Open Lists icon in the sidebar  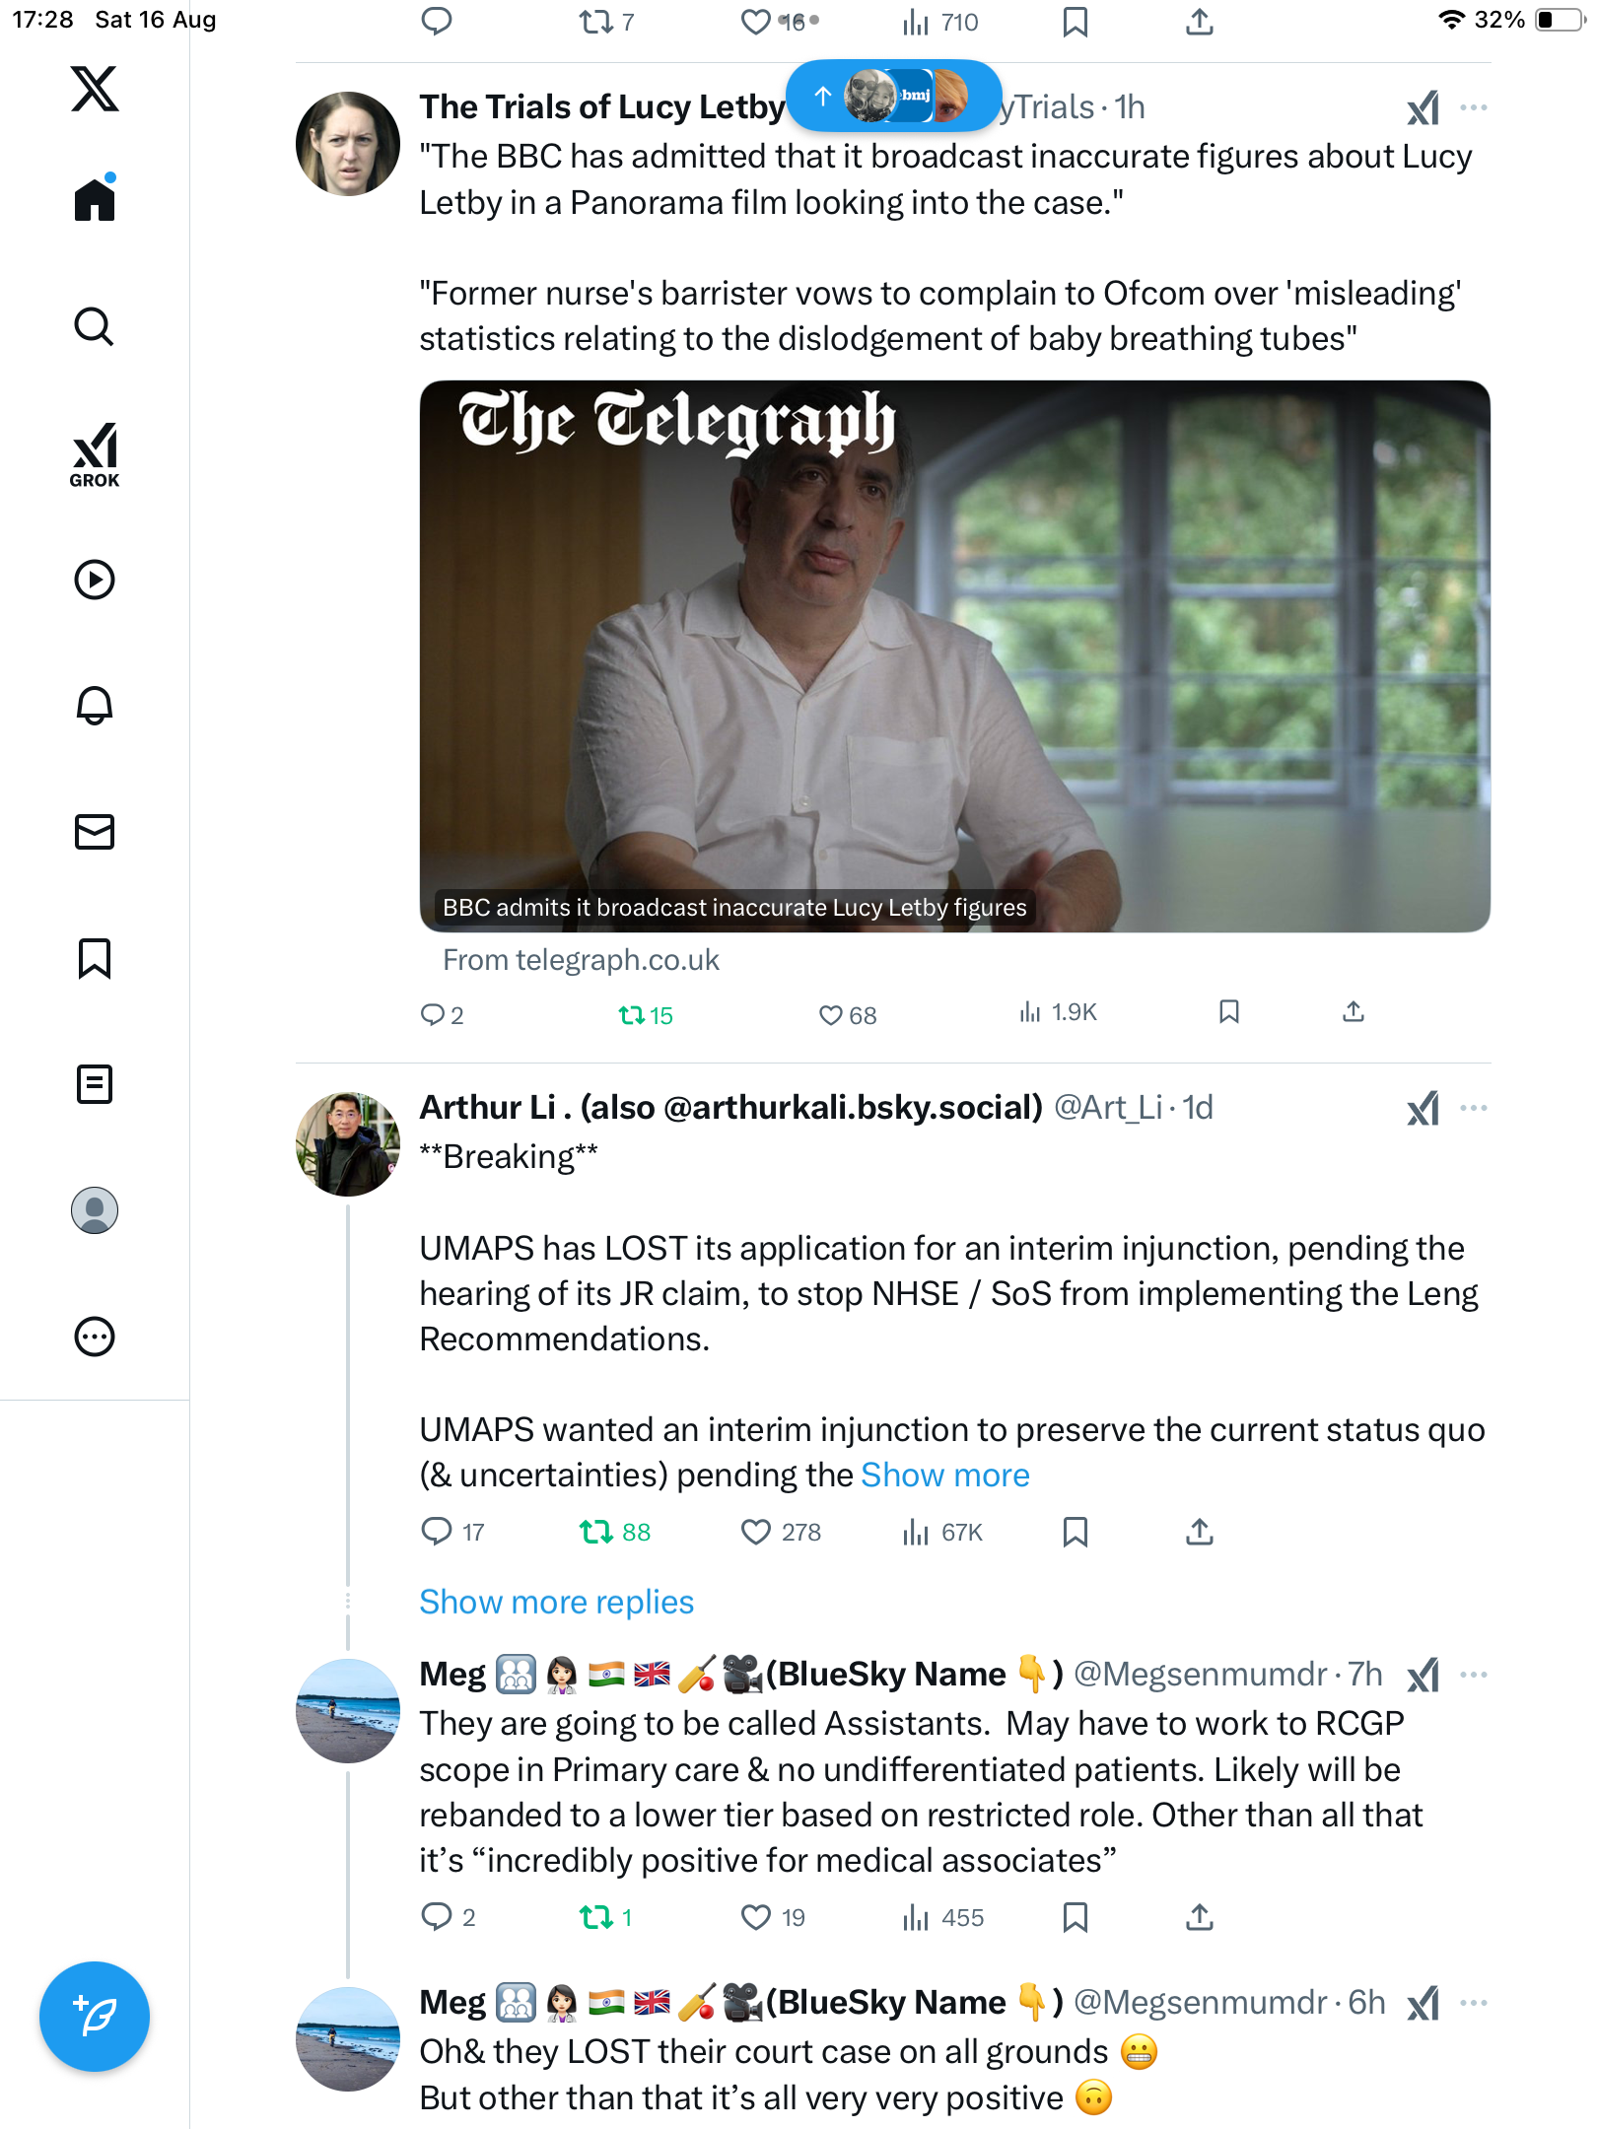point(95,1084)
